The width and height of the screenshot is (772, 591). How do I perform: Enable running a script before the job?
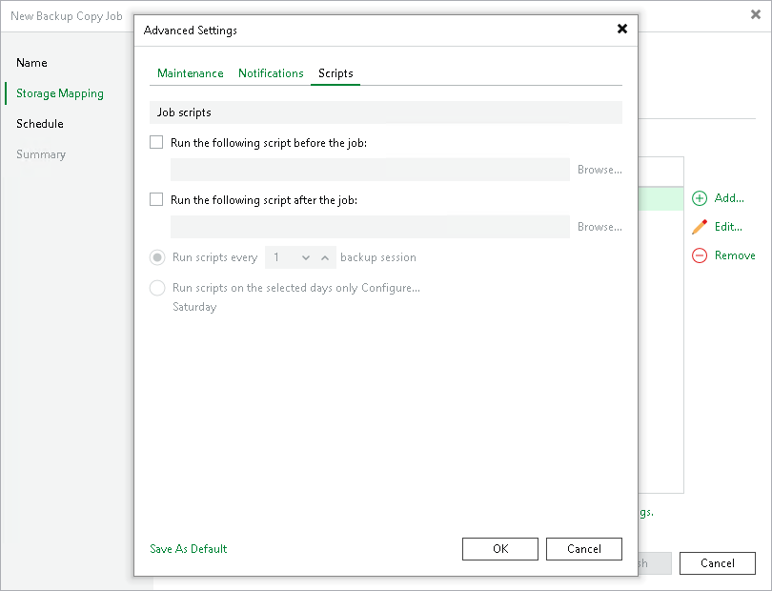coord(156,142)
